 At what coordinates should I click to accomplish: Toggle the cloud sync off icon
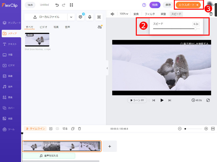click(100, 27)
